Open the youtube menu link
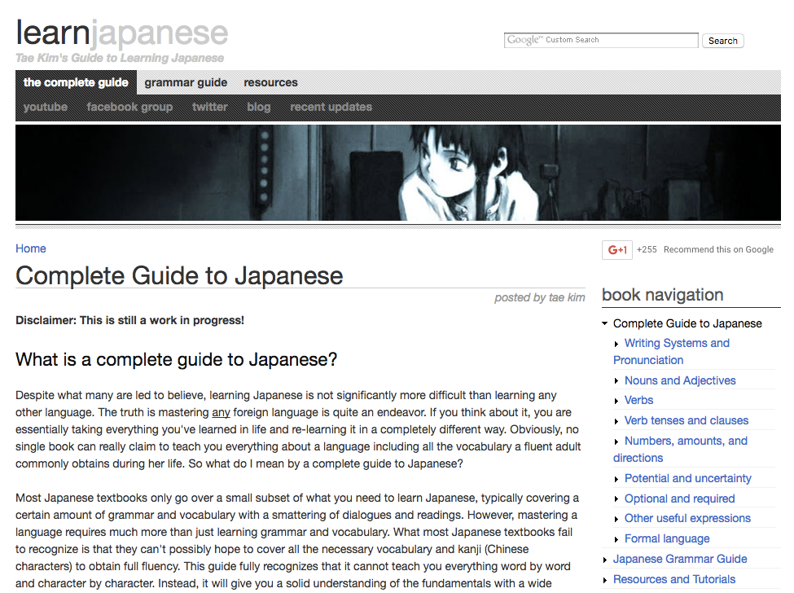 click(46, 107)
